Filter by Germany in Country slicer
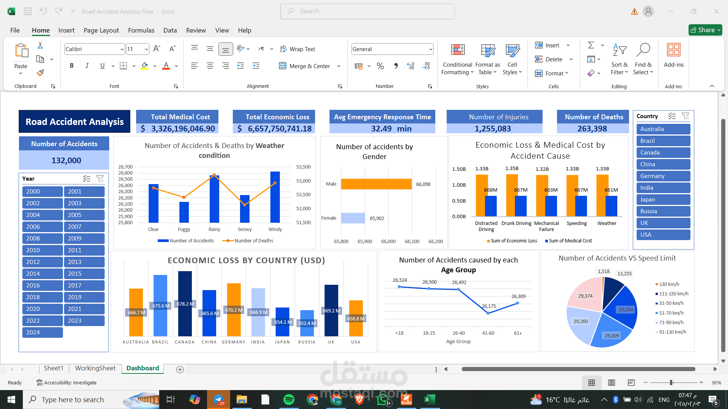Image resolution: width=728 pixels, height=409 pixels. coord(663,176)
